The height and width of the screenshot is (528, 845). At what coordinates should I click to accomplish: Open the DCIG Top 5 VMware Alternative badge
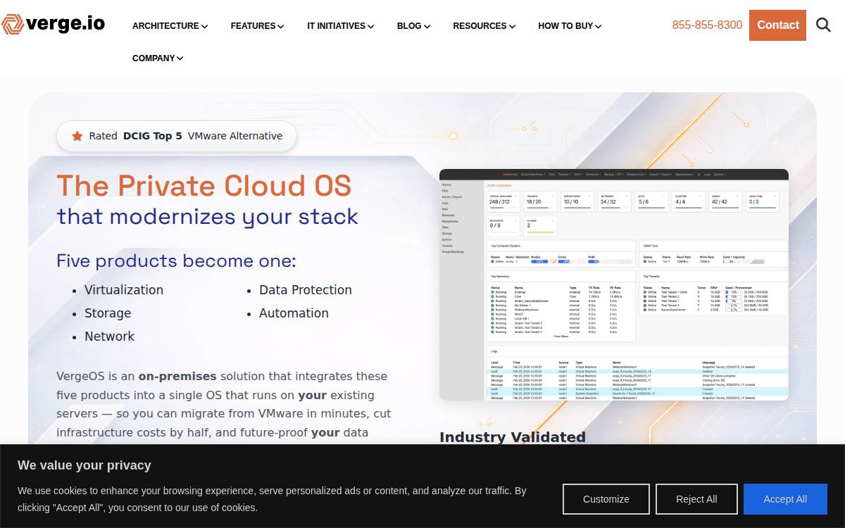pos(177,136)
